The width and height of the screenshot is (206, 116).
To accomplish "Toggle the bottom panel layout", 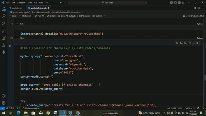I will point(175,3).
